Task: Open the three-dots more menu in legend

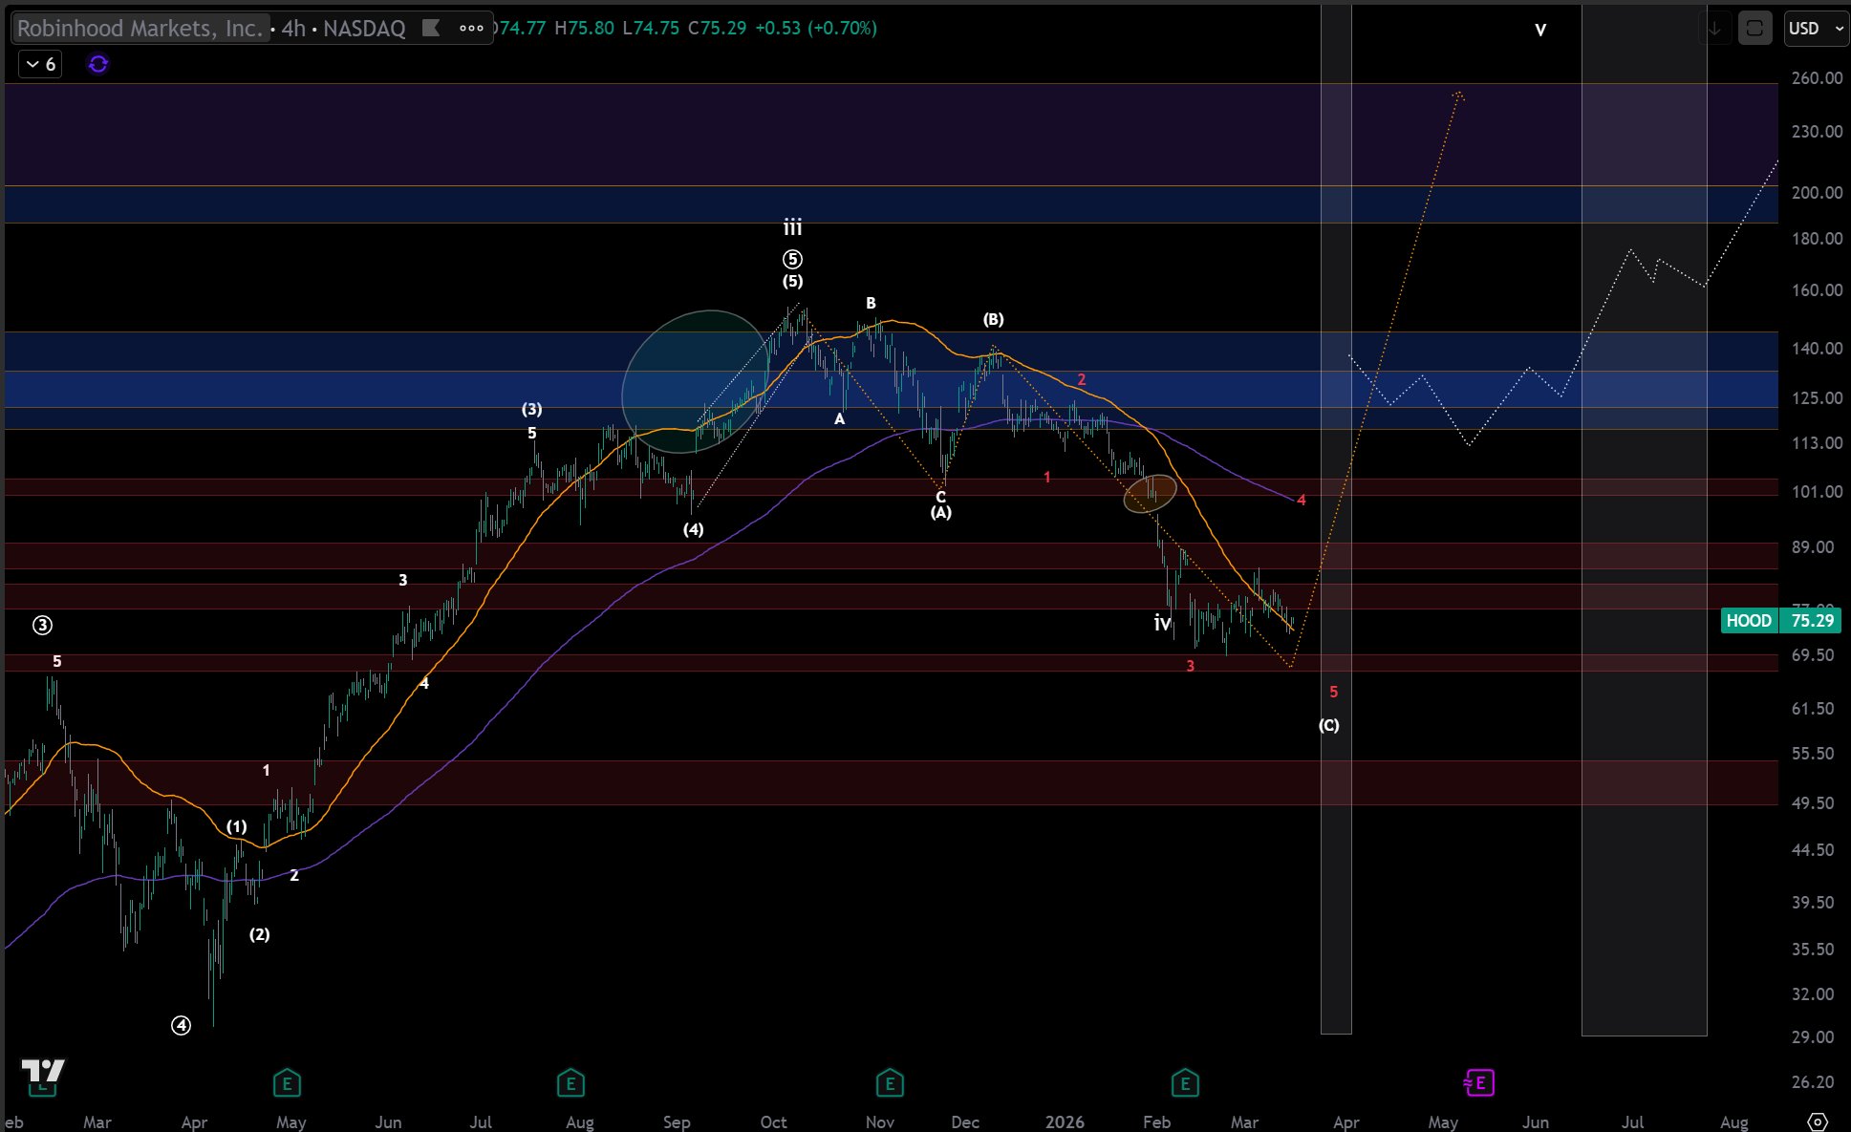Action: point(471,28)
